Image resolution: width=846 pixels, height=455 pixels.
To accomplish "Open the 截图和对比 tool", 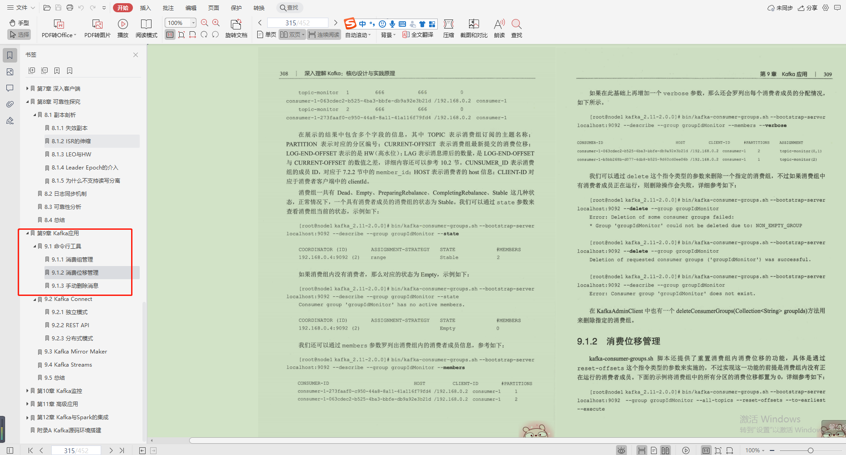I will coord(474,28).
